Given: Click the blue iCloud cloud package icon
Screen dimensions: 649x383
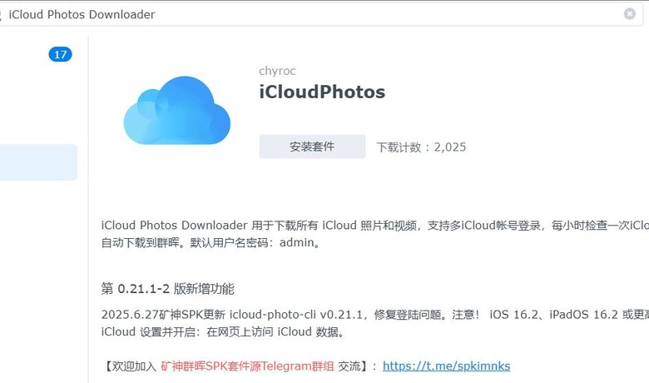Looking at the screenshot, I should [177, 111].
